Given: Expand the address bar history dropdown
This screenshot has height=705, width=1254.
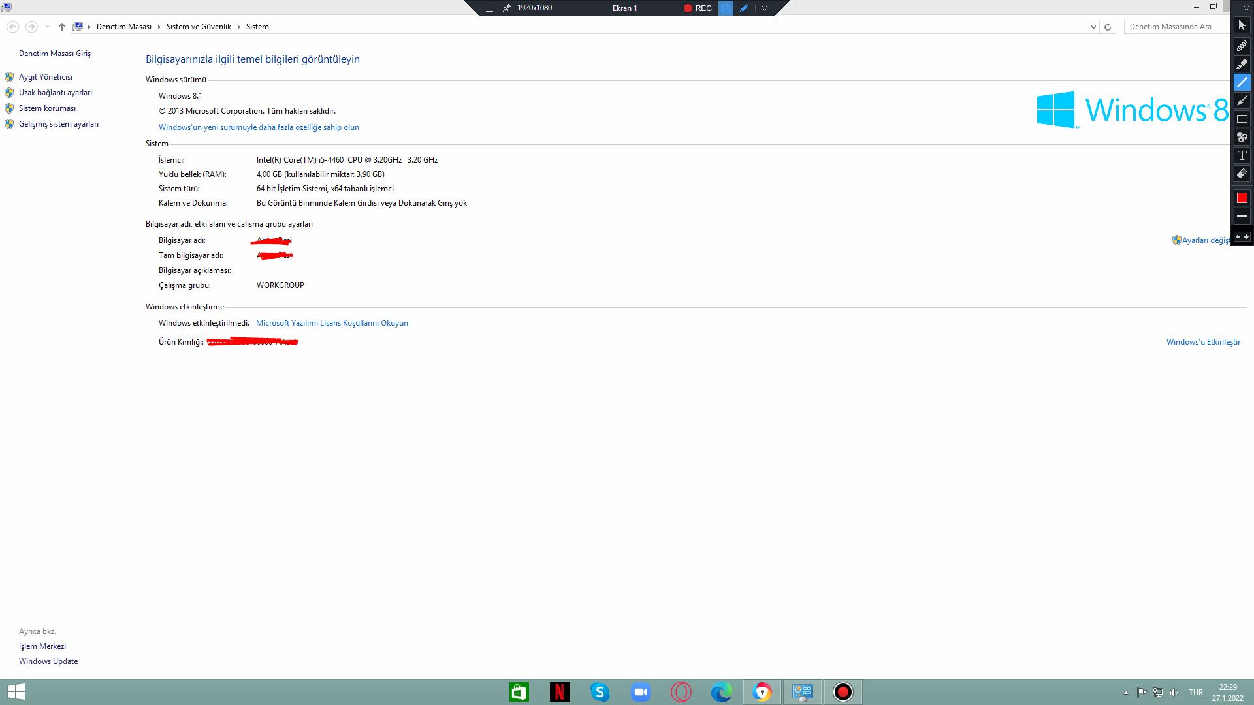Looking at the screenshot, I should point(1093,27).
